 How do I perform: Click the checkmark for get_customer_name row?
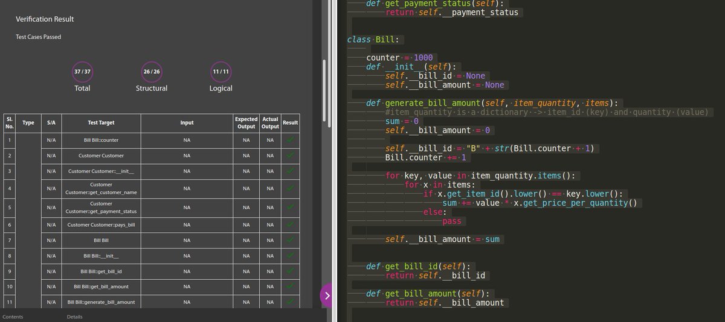291,188
